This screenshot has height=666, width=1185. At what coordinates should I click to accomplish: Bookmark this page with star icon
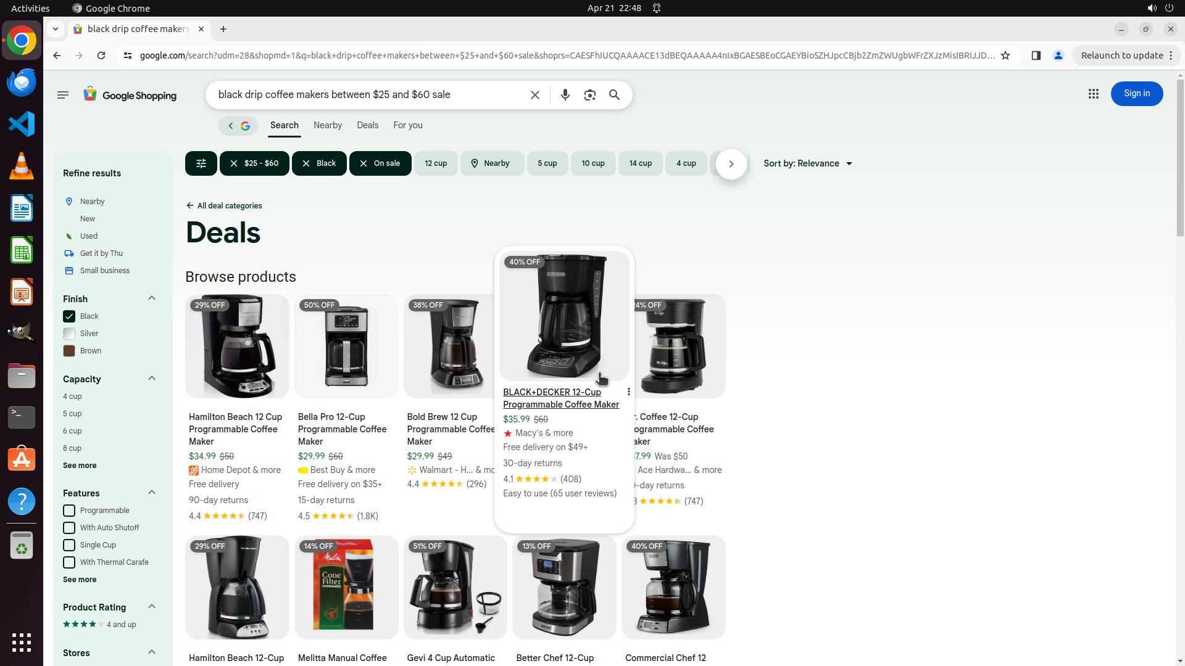pos(1005,55)
